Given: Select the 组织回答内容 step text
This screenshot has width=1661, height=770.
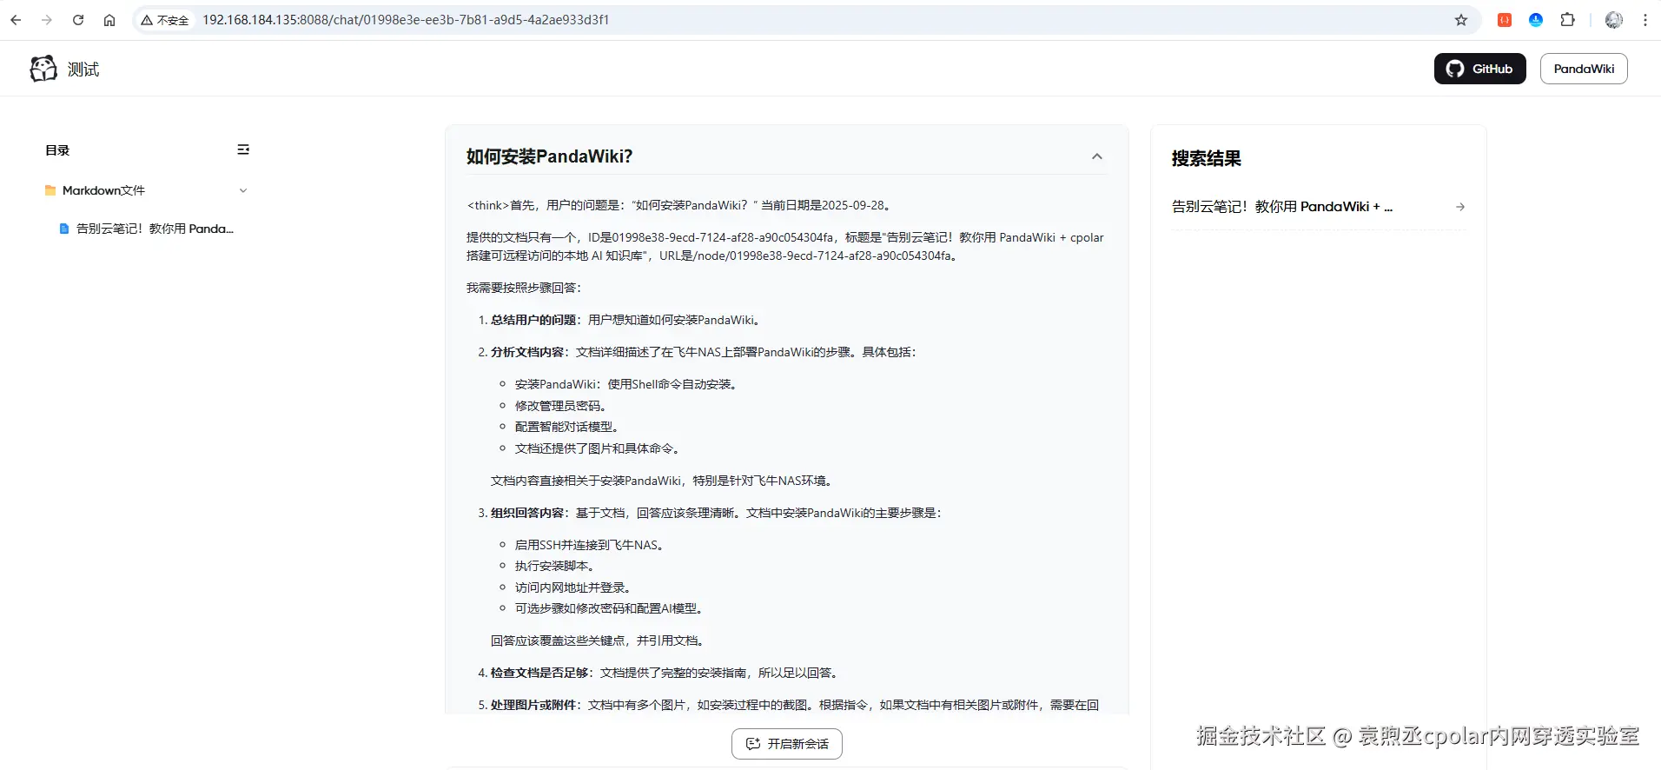Looking at the screenshot, I should coord(527,513).
